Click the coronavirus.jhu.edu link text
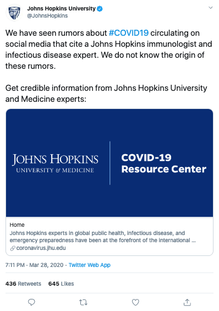The height and width of the screenshot is (311, 219). coord(41,248)
